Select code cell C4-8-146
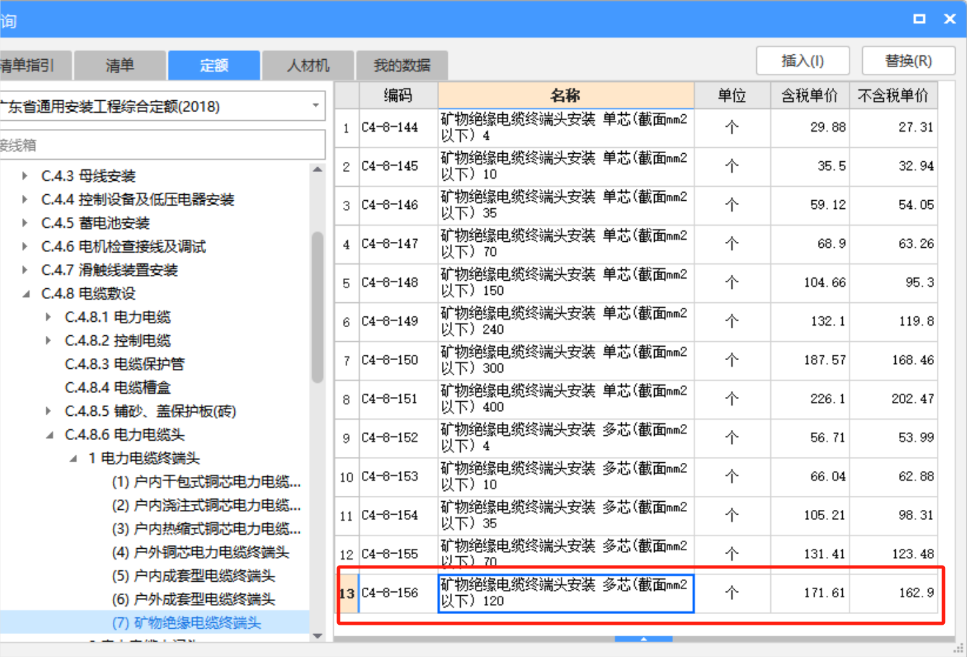The height and width of the screenshot is (657, 967). 398,206
